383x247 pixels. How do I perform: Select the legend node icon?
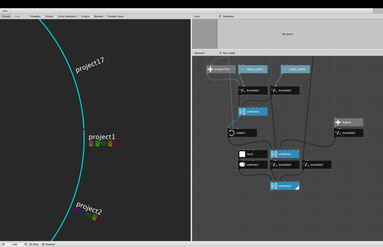[338, 122]
